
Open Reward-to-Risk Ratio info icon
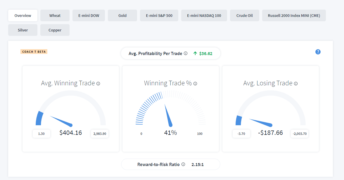pos(183,164)
